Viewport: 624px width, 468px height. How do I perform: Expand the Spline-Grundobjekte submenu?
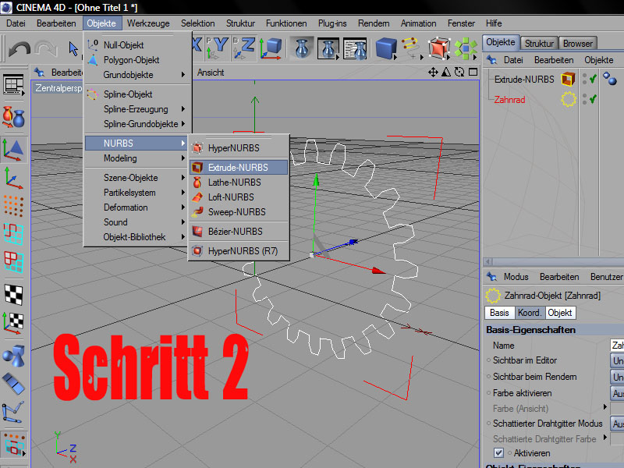click(137, 124)
